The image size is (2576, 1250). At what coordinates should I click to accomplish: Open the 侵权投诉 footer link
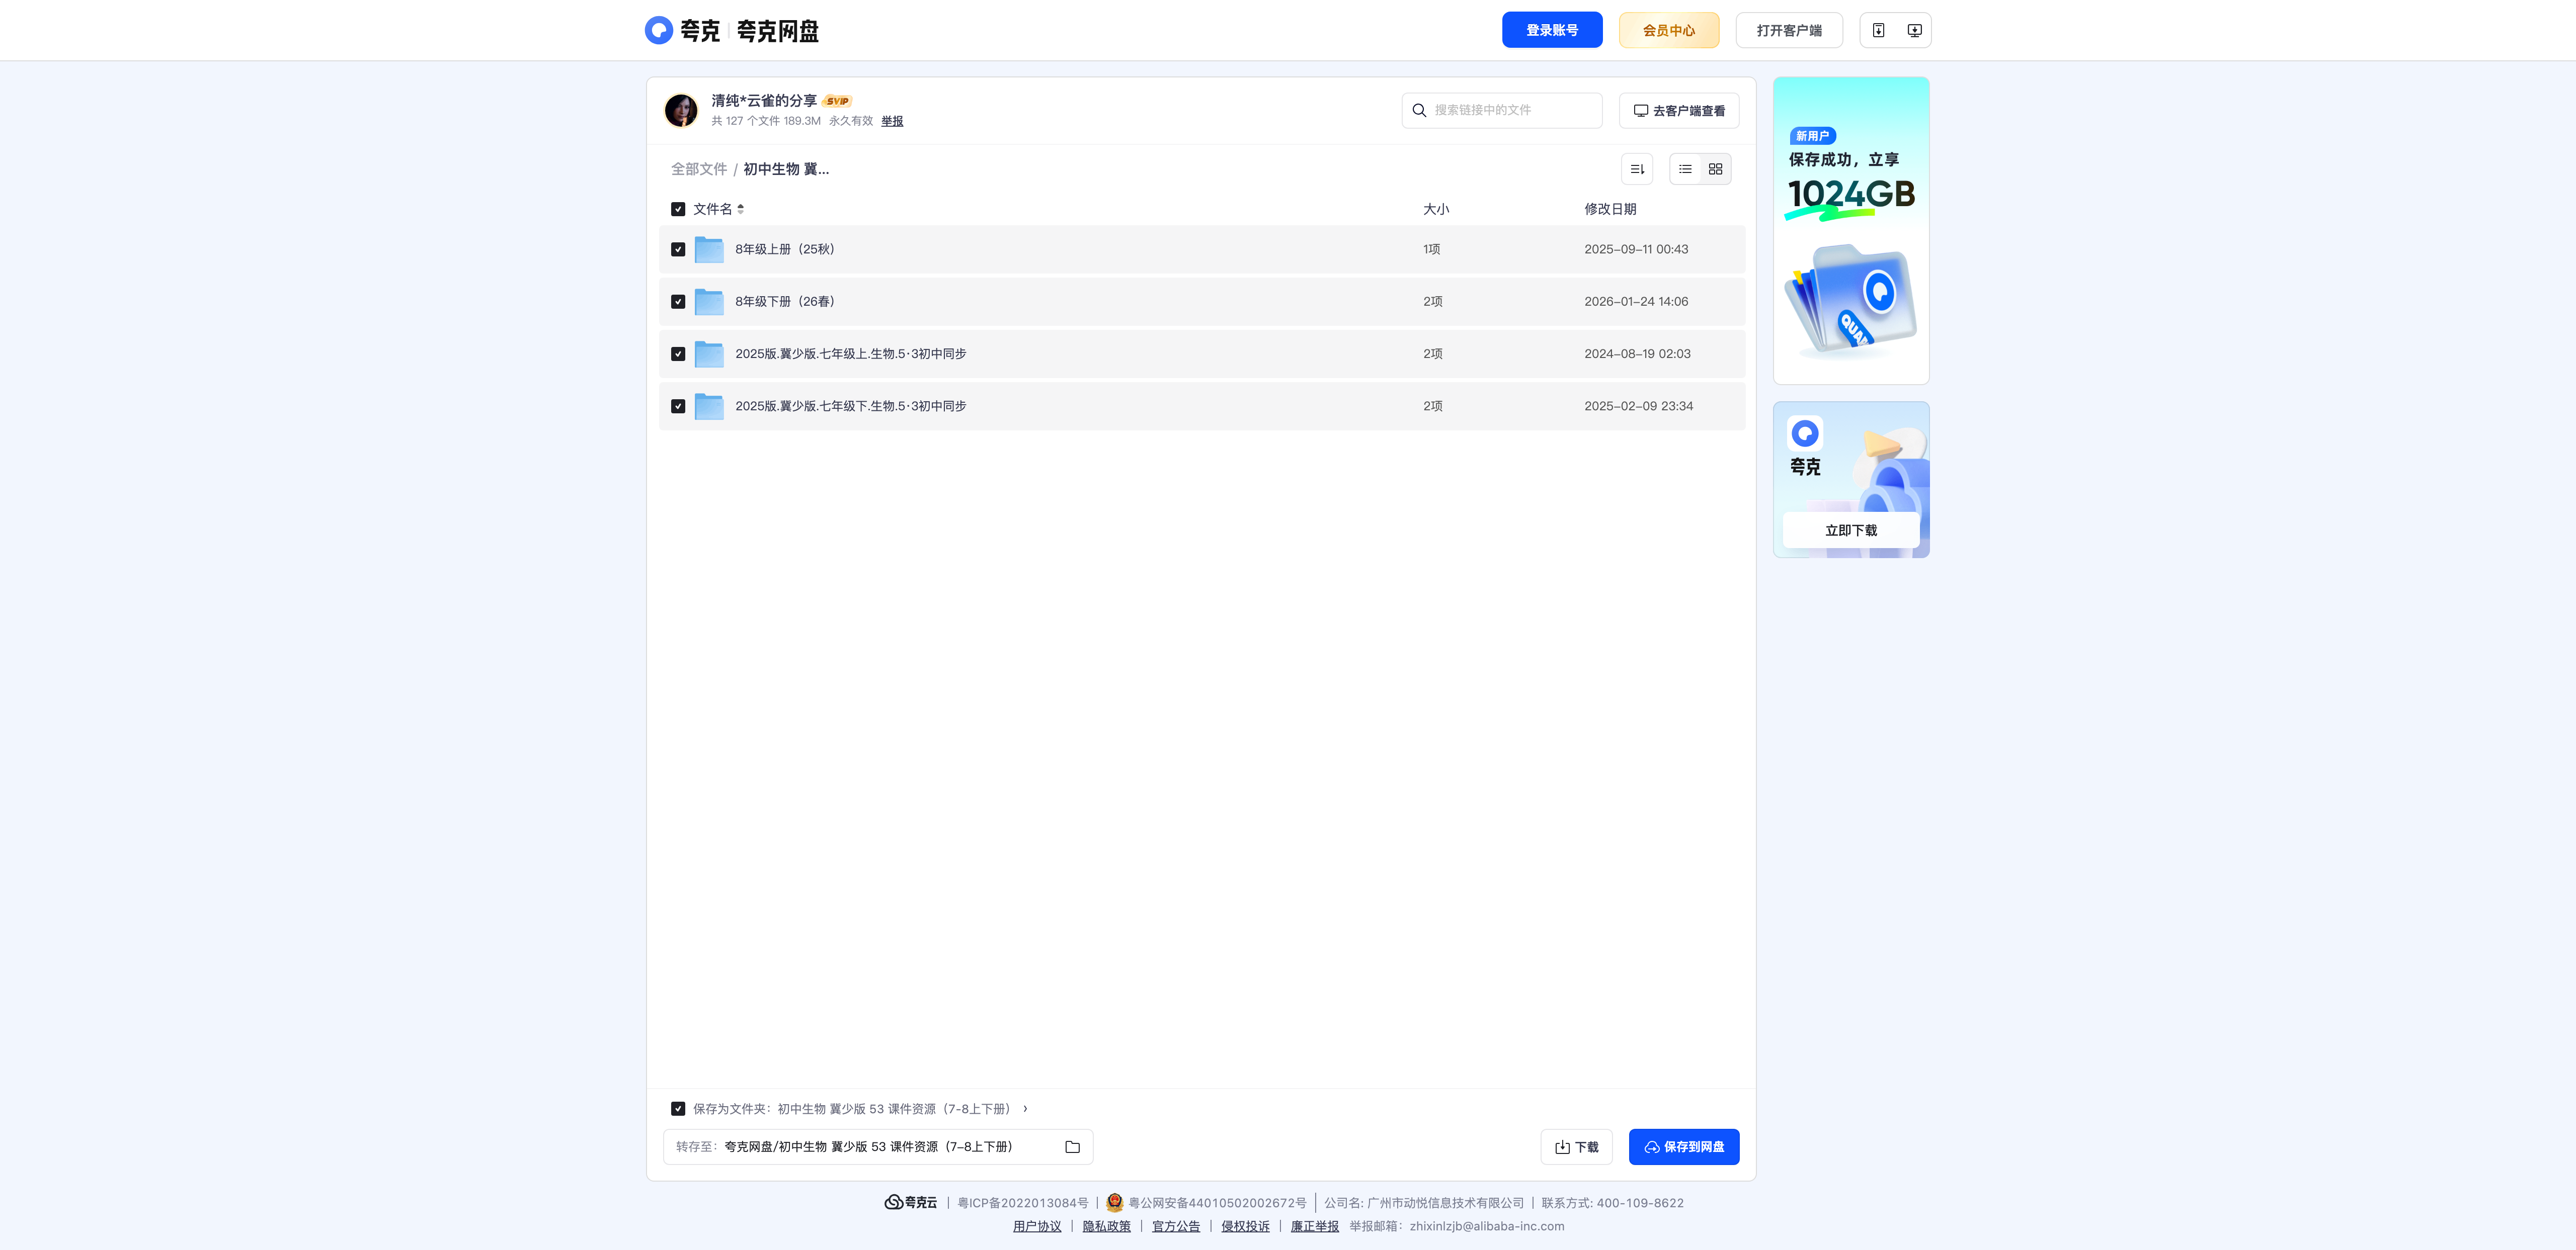(x=1245, y=1226)
